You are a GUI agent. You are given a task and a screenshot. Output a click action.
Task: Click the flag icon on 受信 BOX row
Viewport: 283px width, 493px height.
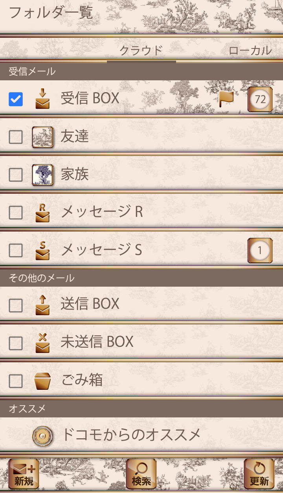click(x=226, y=99)
